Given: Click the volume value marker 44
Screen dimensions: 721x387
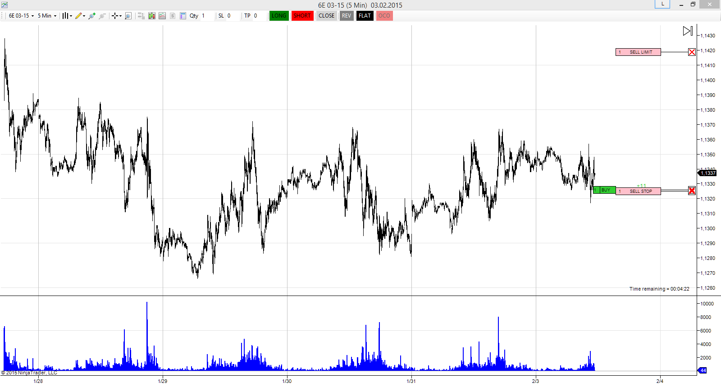Looking at the screenshot, I should point(702,370).
